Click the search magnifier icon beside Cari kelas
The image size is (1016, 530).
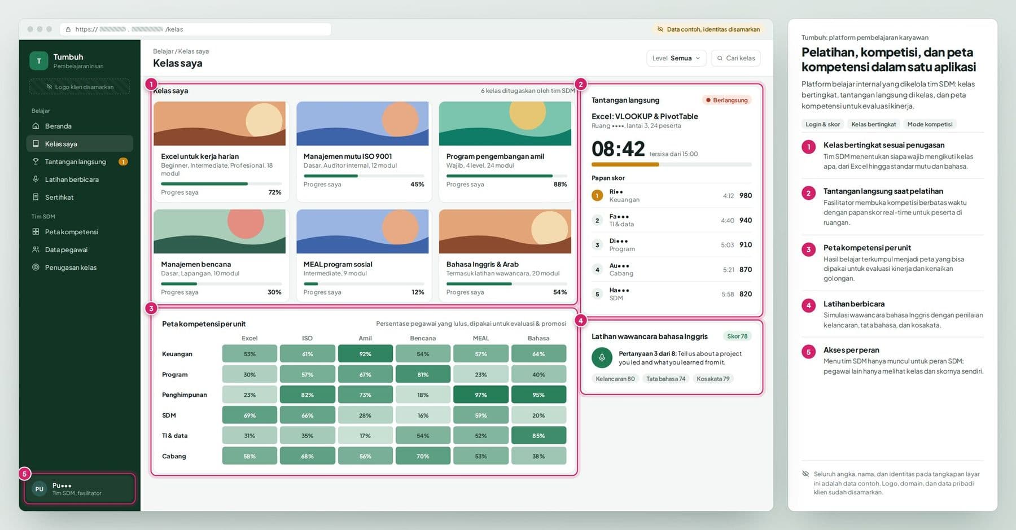(720, 58)
